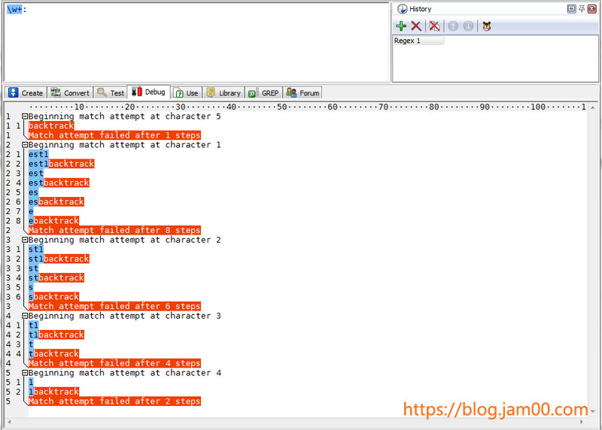Clear all regexes from History list
The width and height of the screenshot is (602, 430).
point(434,26)
